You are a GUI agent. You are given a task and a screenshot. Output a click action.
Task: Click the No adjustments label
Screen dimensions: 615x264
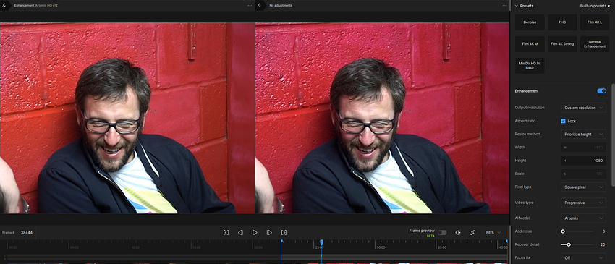(x=281, y=6)
